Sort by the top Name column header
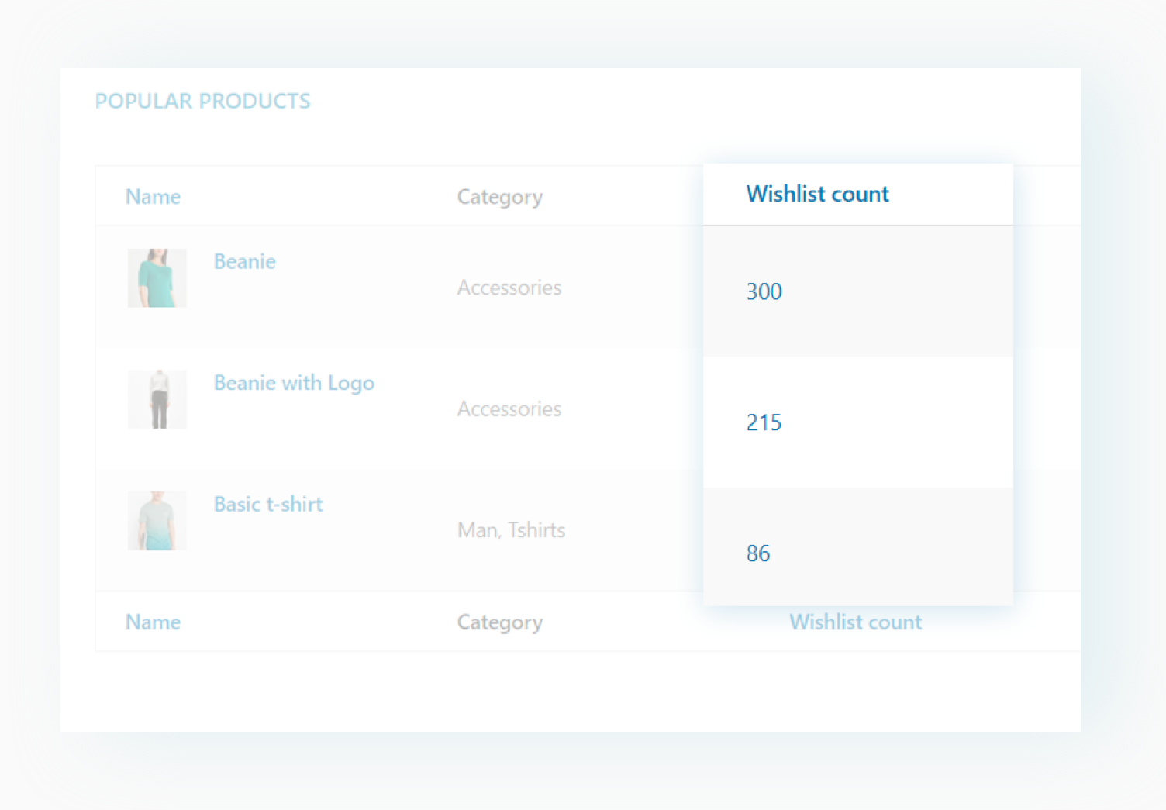This screenshot has width=1166, height=810. click(x=153, y=197)
